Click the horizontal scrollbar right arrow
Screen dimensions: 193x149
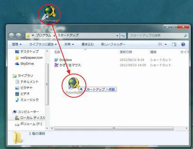pos(187,128)
